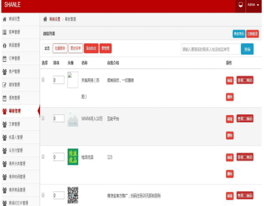Open 文章管理 in the sidebar menu
This screenshot has width=264, height=206.
tap(14, 124)
